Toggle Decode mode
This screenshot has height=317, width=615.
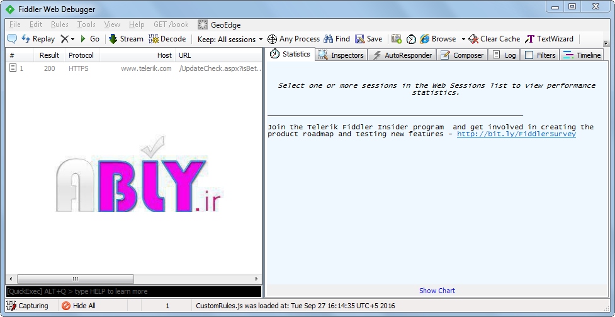167,39
